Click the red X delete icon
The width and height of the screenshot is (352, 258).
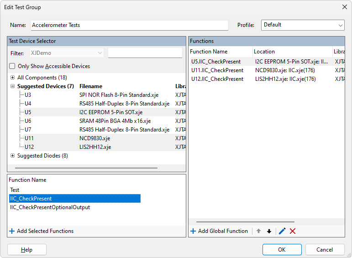click(x=293, y=231)
